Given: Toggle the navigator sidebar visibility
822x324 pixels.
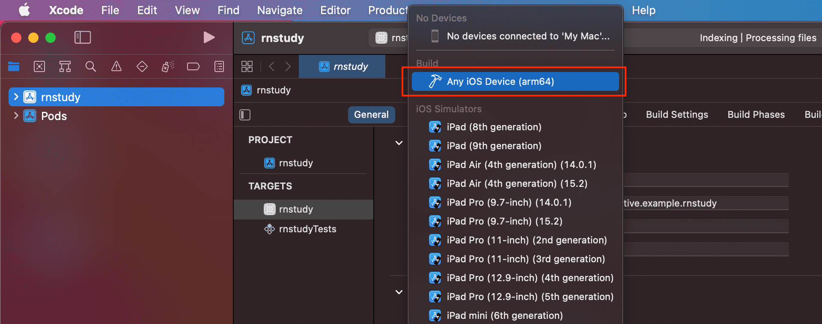Looking at the screenshot, I should click(83, 38).
